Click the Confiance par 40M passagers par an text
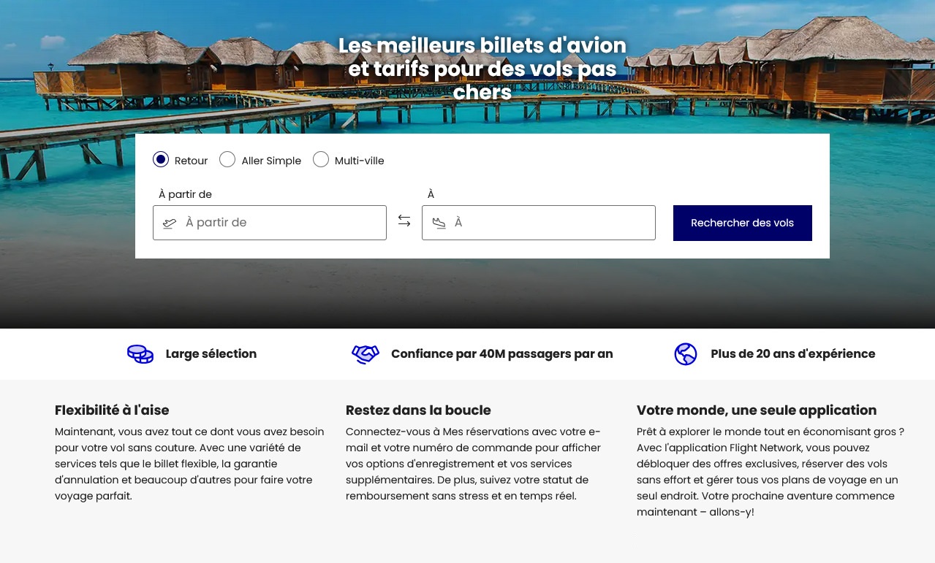 (x=502, y=354)
